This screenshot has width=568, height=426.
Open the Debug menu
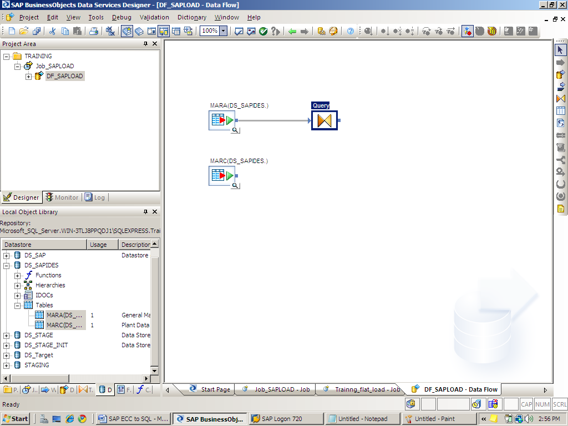(121, 17)
